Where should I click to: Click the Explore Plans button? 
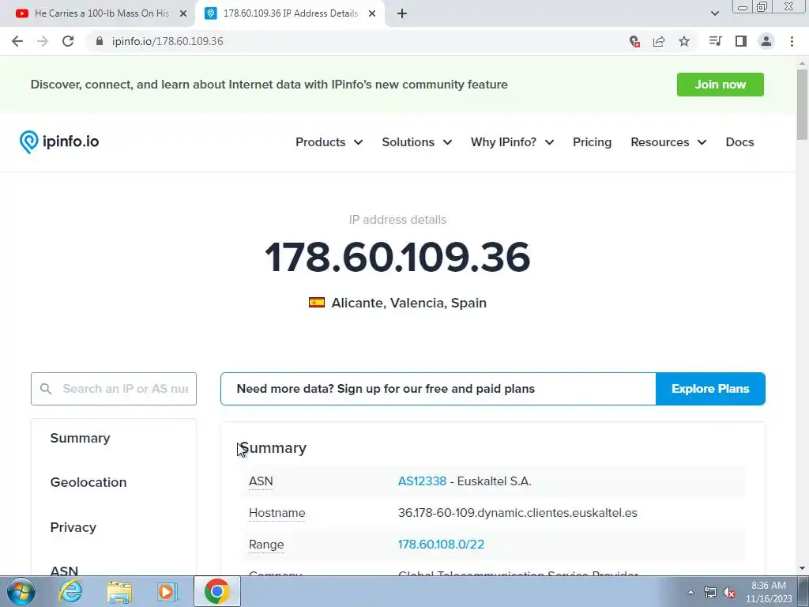point(710,389)
